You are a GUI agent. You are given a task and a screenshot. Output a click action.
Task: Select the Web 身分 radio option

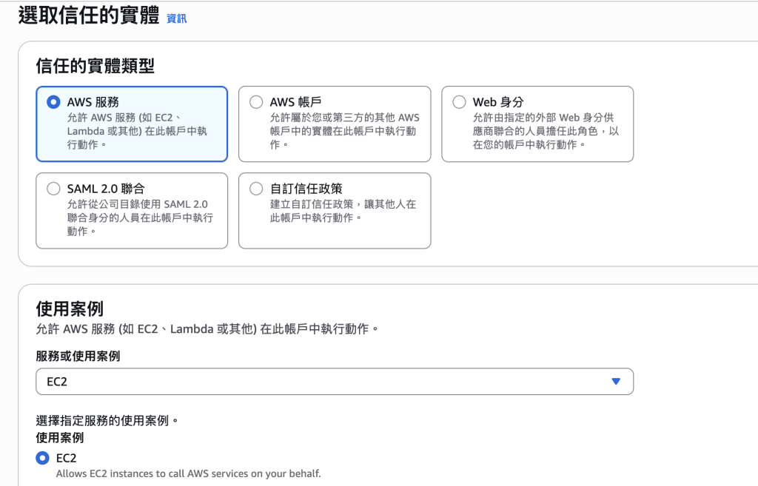tap(459, 102)
